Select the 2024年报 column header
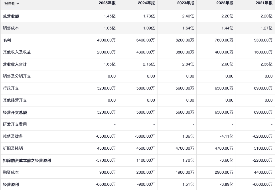Image resolution: width=276 pixels, height=190 pixels. (x=146, y=3)
